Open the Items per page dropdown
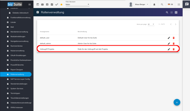 (x=151, y=24)
